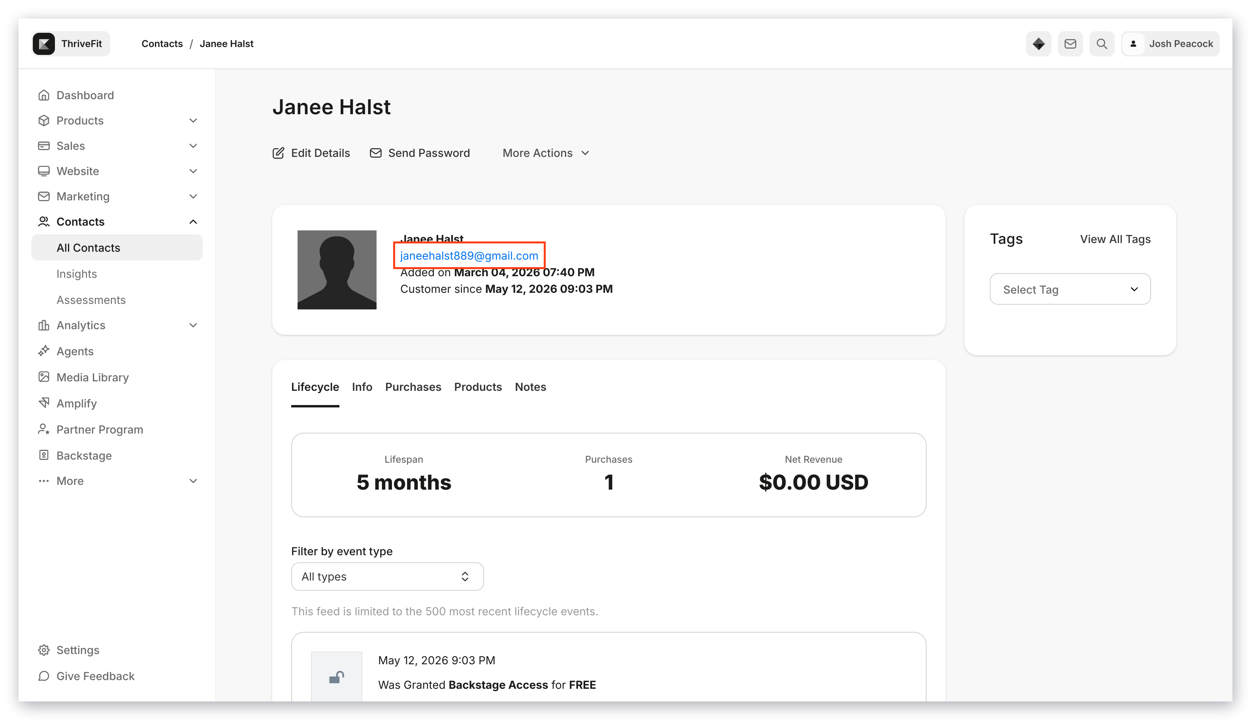Click the Media Library image icon
The height and width of the screenshot is (720, 1251).
pyautogui.click(x=43, y=377)
